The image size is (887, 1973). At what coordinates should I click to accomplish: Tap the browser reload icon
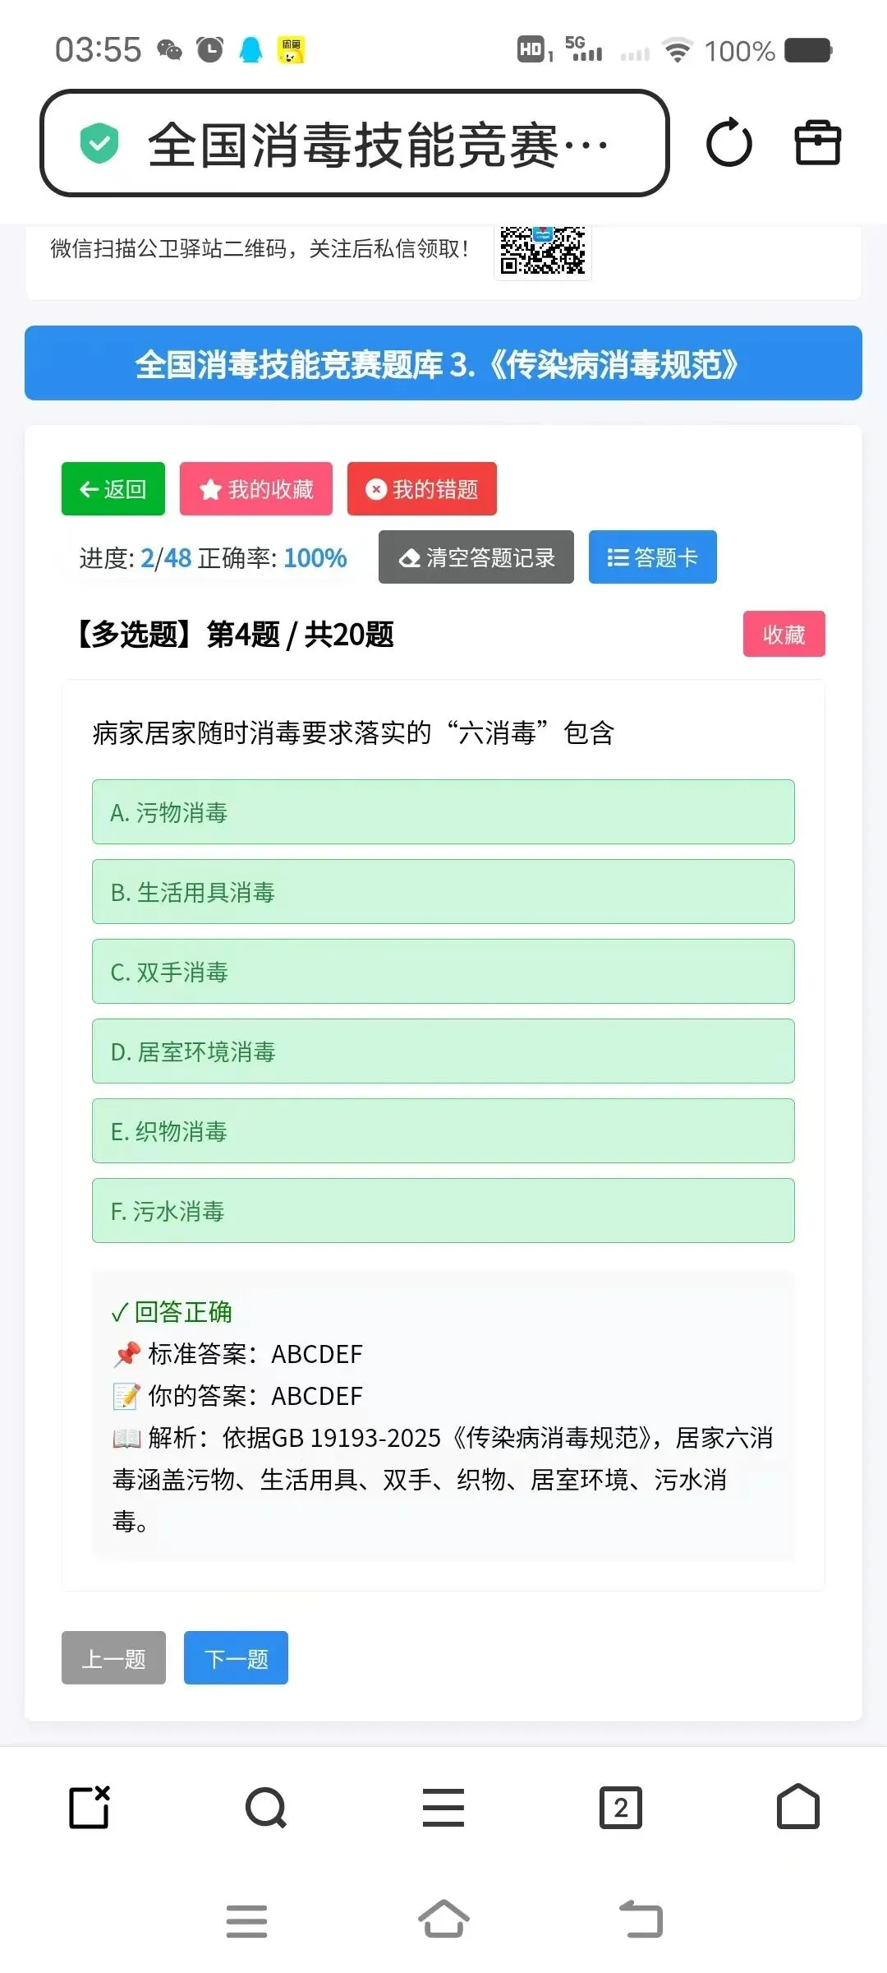[728, 143]
